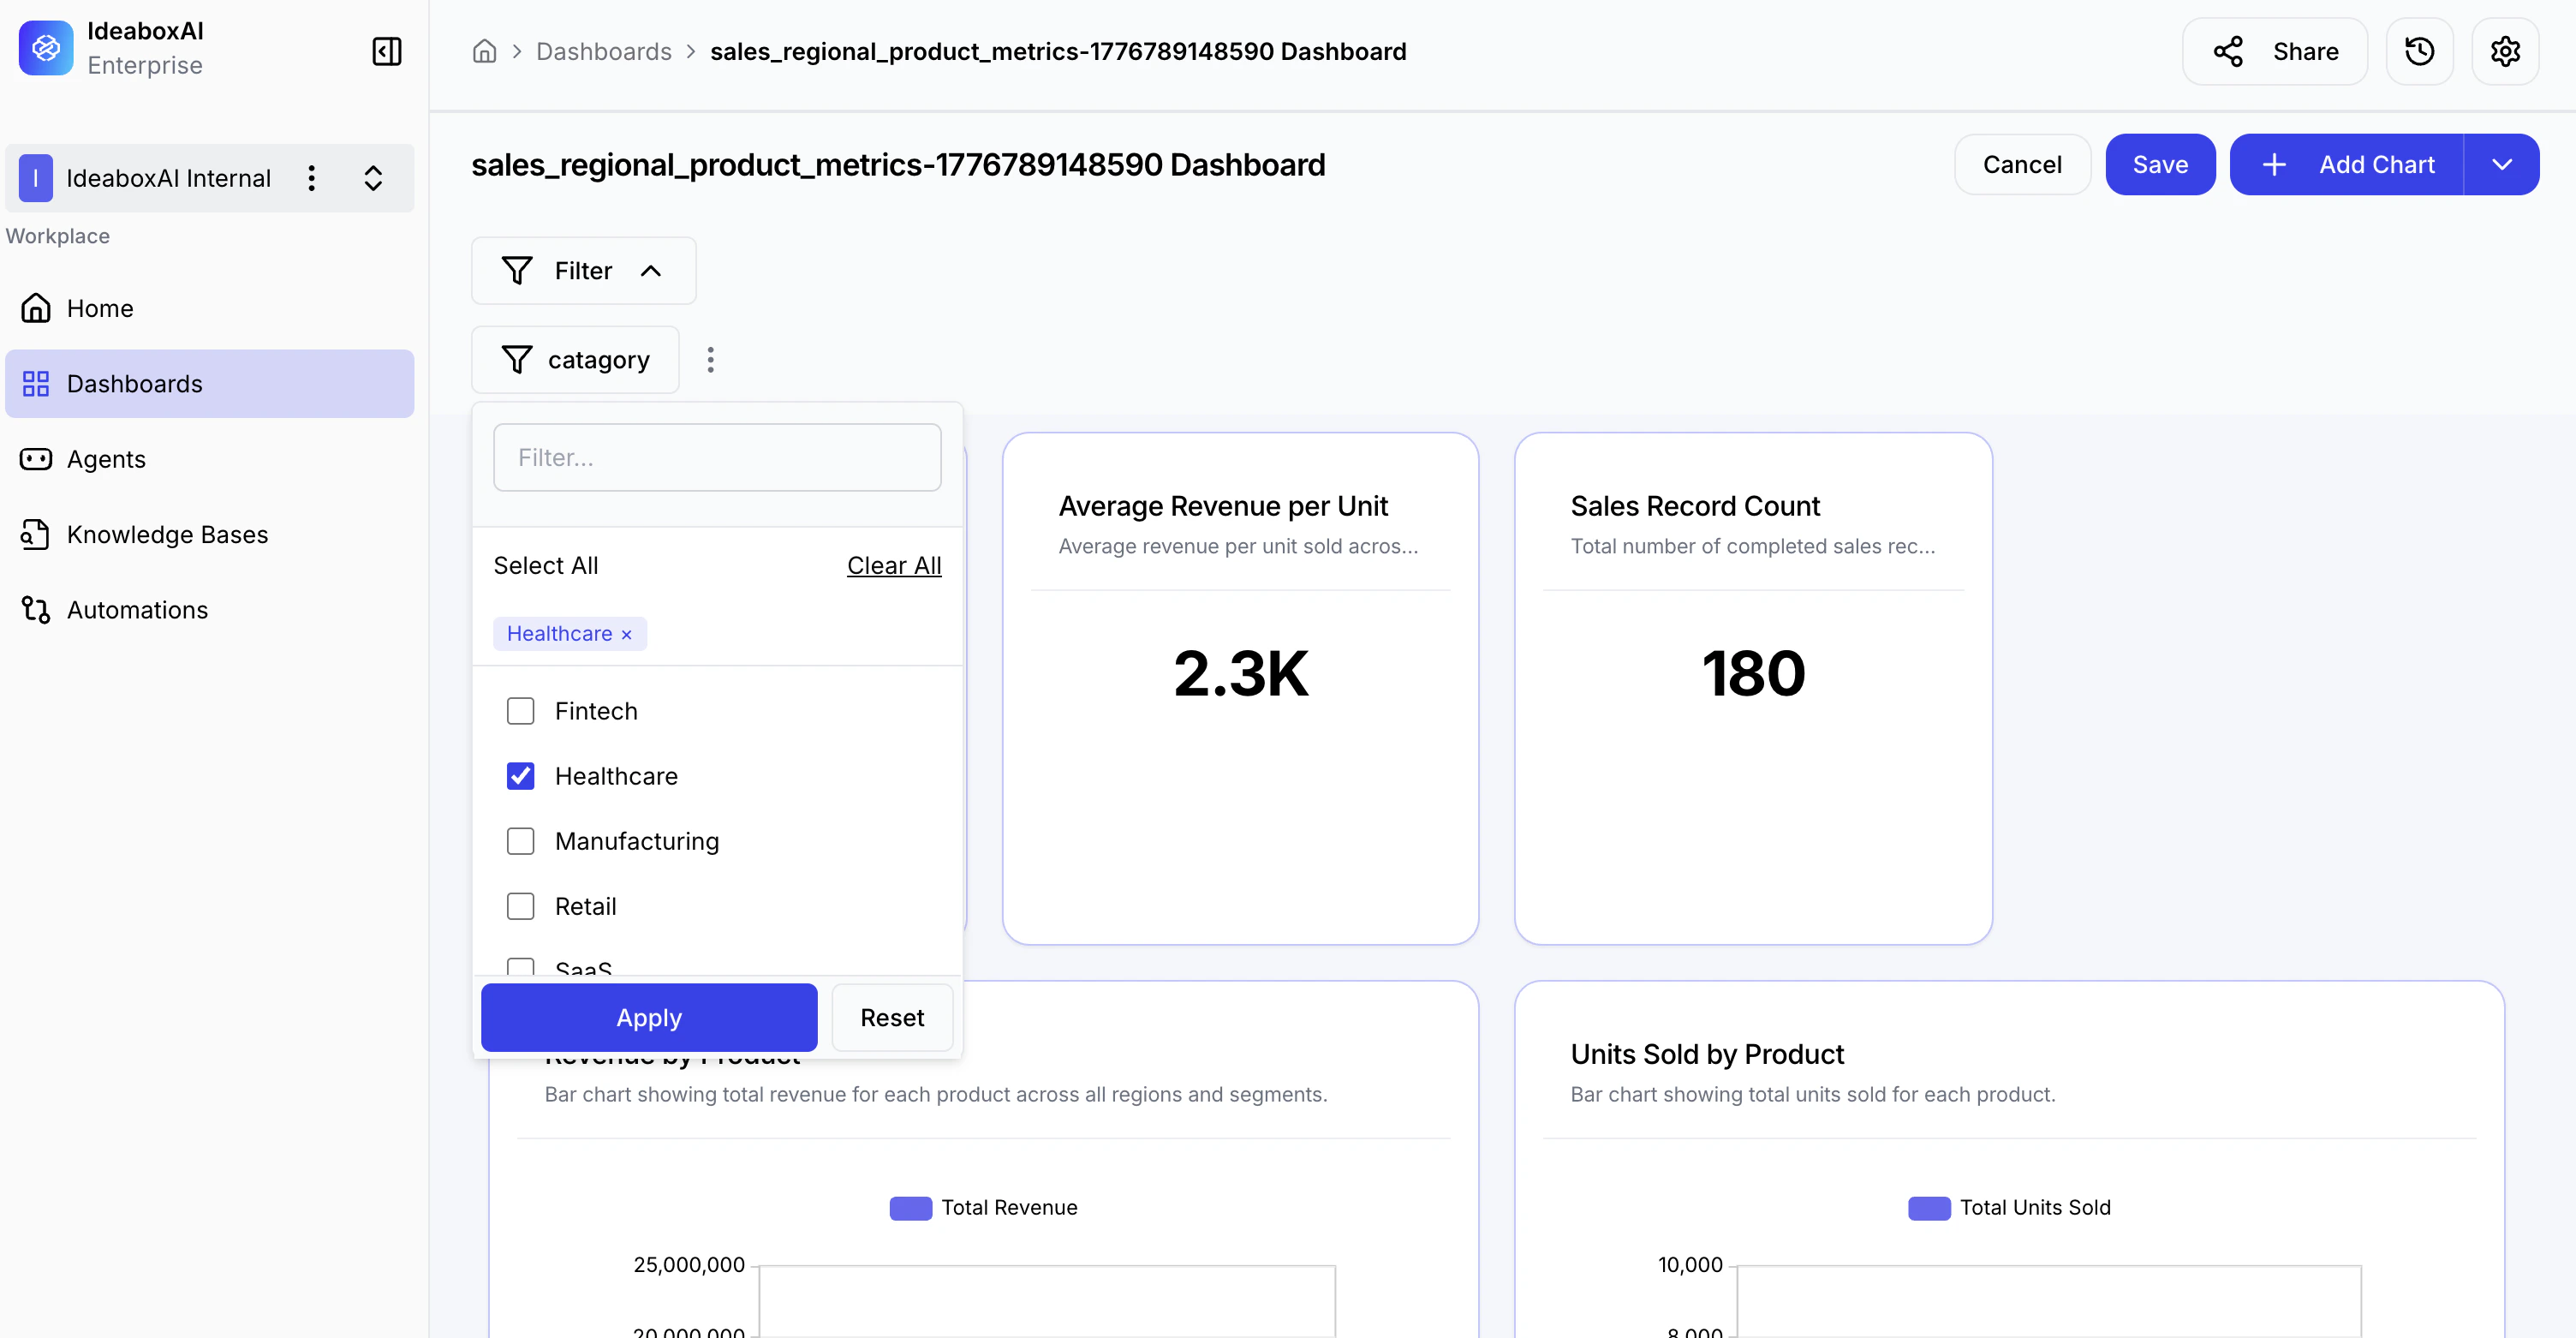The height and width of the screenshot is (1338, 2576).
Task: Open dashboard settings gear
Action: pos(2504,51)
